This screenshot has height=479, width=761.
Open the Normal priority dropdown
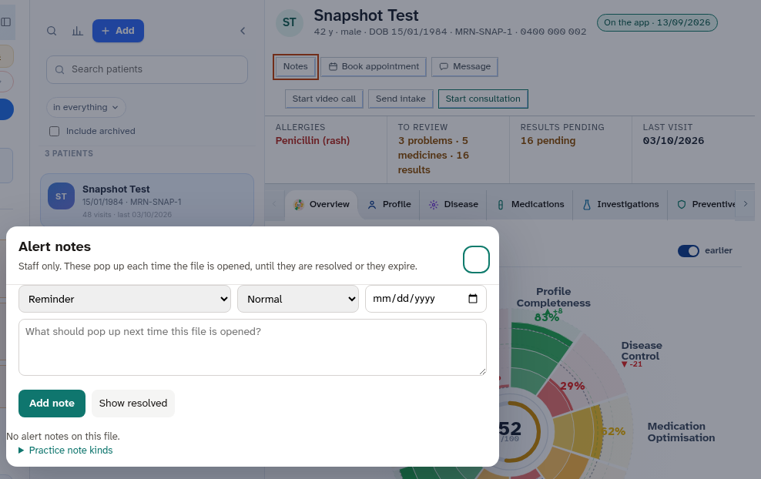(x=298, y=299)
